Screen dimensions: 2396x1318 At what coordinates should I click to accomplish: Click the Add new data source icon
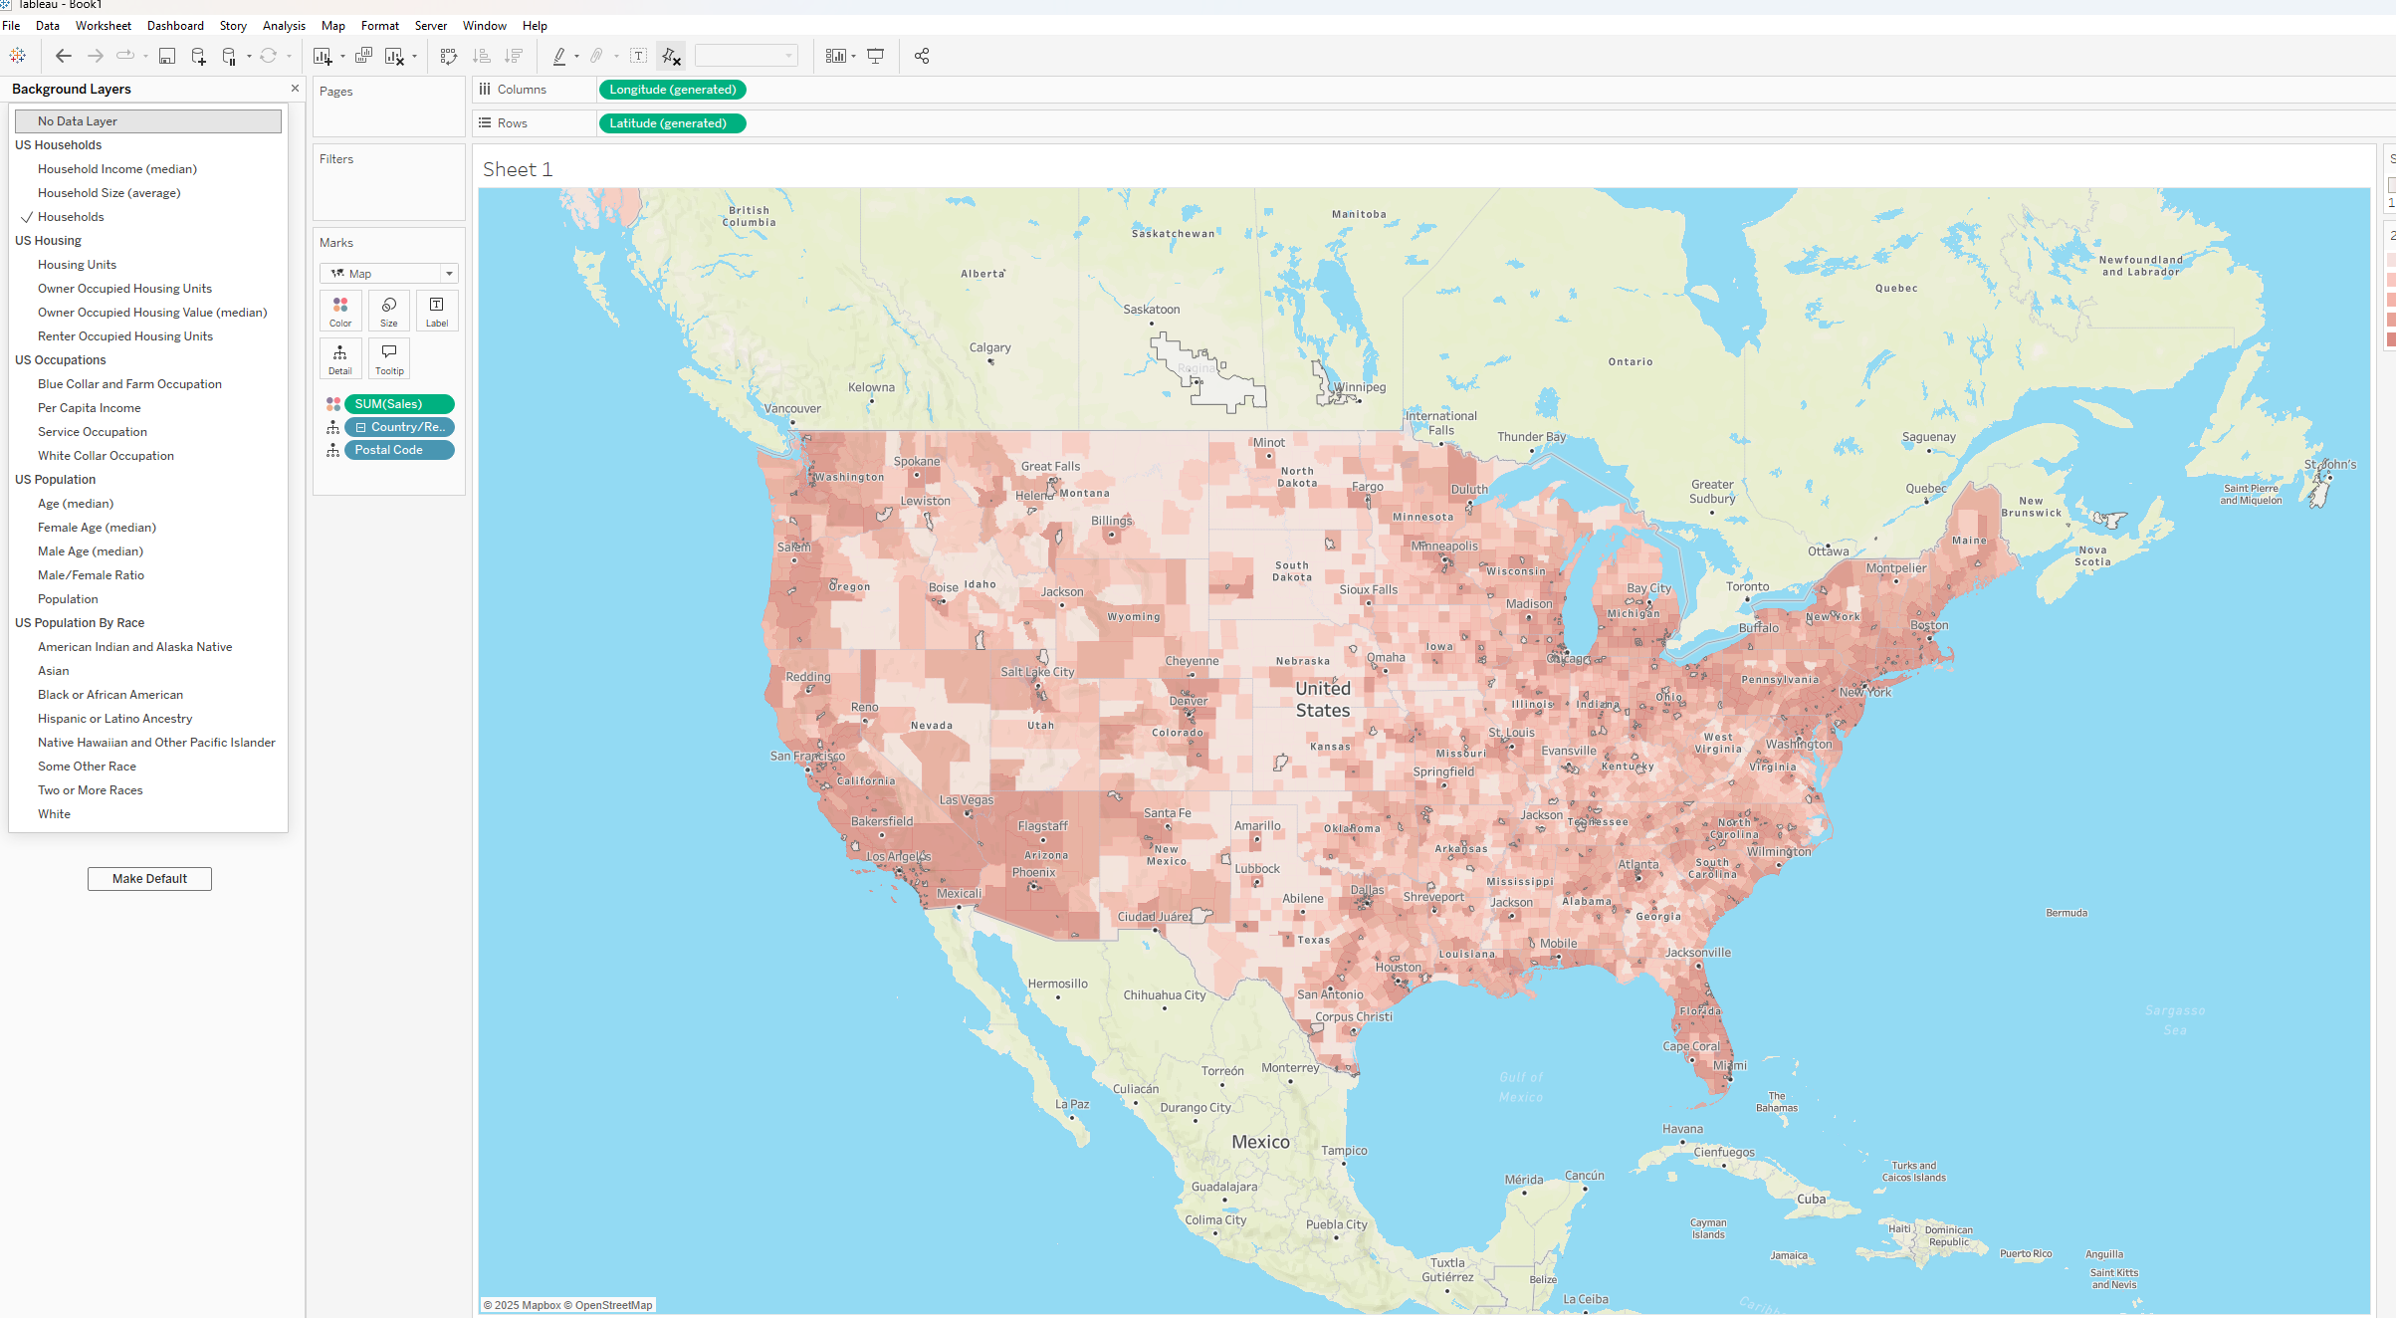click(198, 57)
